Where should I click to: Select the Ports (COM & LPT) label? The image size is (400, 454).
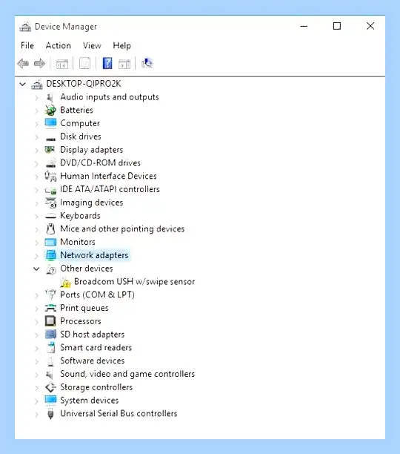[x=97, y=295]
